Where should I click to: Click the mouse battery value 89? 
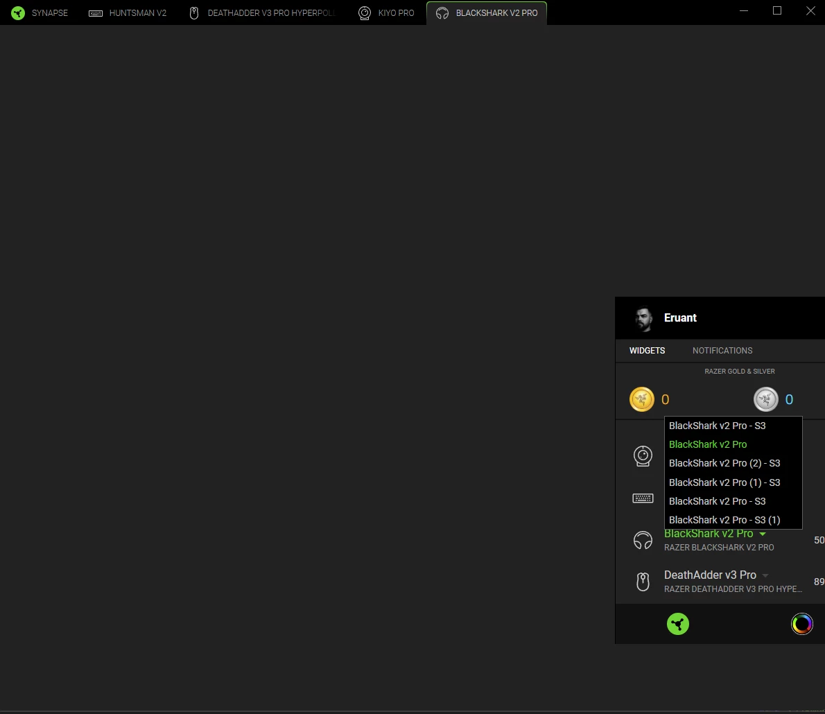point(819,582)
